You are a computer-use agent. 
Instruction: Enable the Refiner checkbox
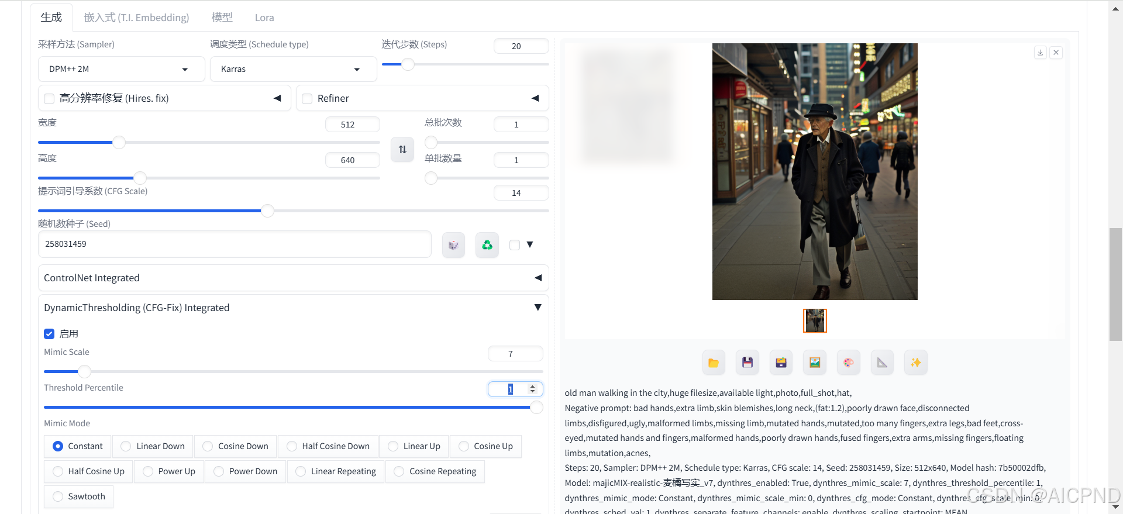click(307, 99)
